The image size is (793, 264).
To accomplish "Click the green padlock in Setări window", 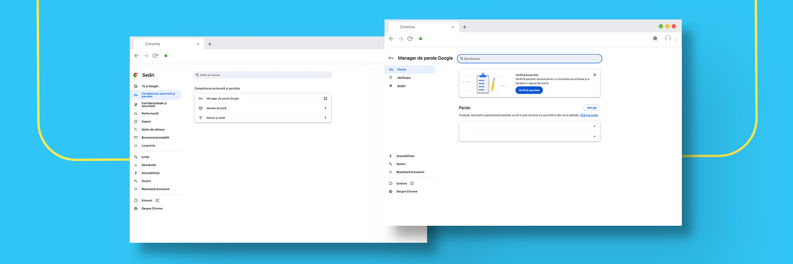I will 166,56.
